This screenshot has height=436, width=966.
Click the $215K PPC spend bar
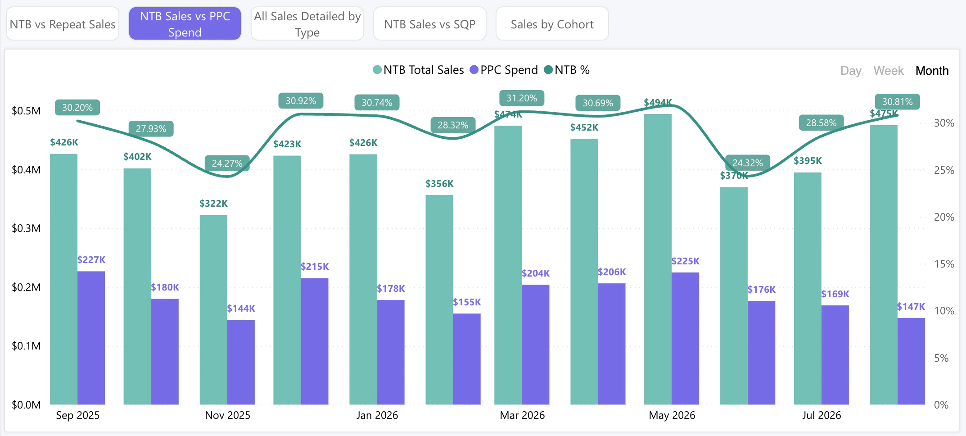pos(315,341)
